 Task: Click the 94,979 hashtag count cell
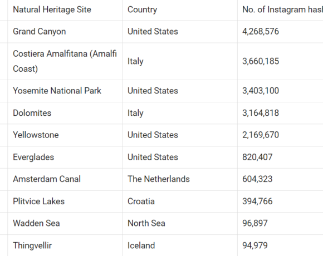(x=280, y=245)
